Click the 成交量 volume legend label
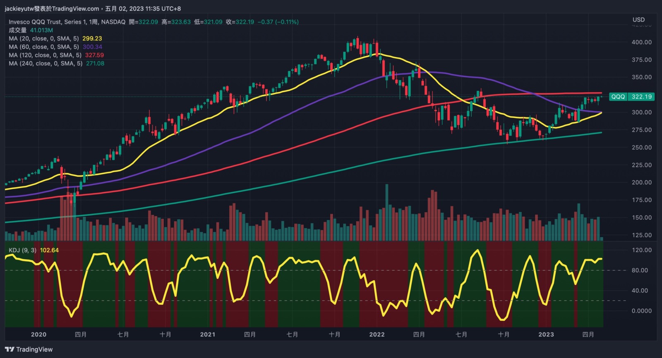Image resolution: width=662 pixels, height=358 pixels. click(17, 30)
